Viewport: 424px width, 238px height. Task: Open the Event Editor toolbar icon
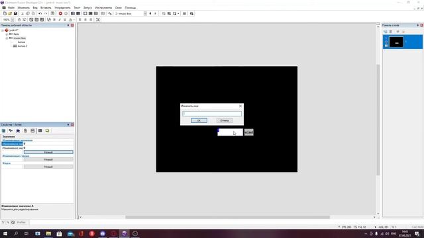coord(91,13)
